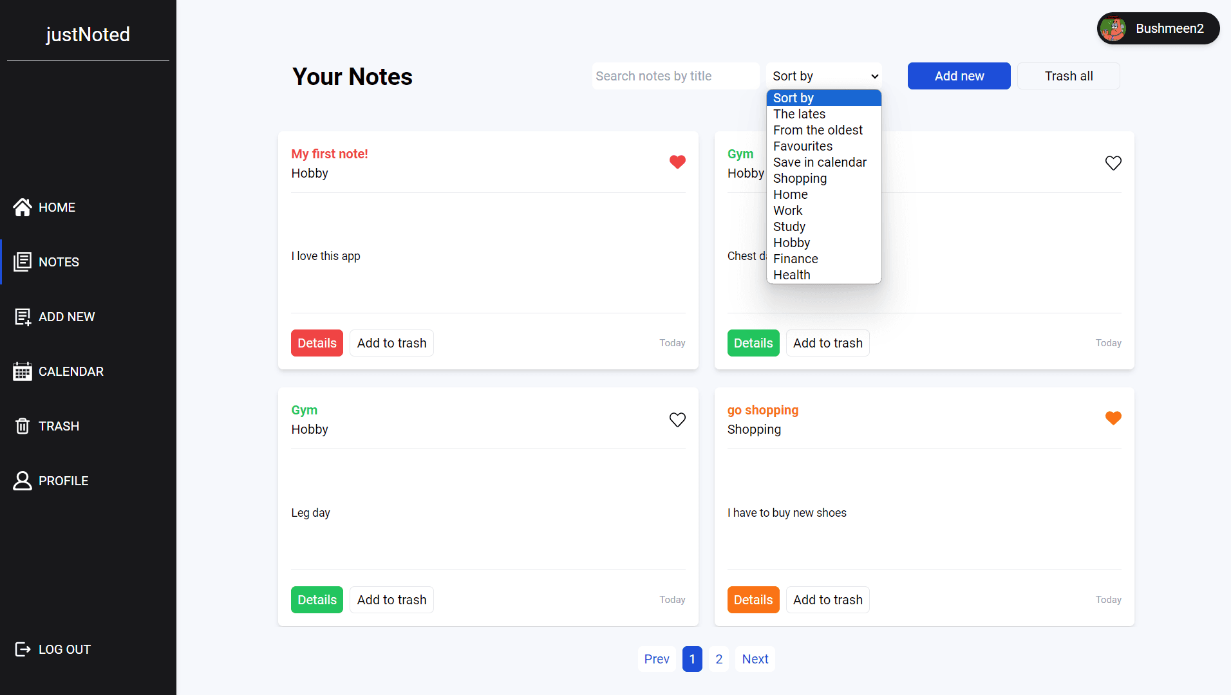Click the Log Out arrow icon

23,649
